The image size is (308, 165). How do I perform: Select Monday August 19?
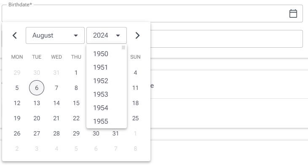[x=17, y=118]
